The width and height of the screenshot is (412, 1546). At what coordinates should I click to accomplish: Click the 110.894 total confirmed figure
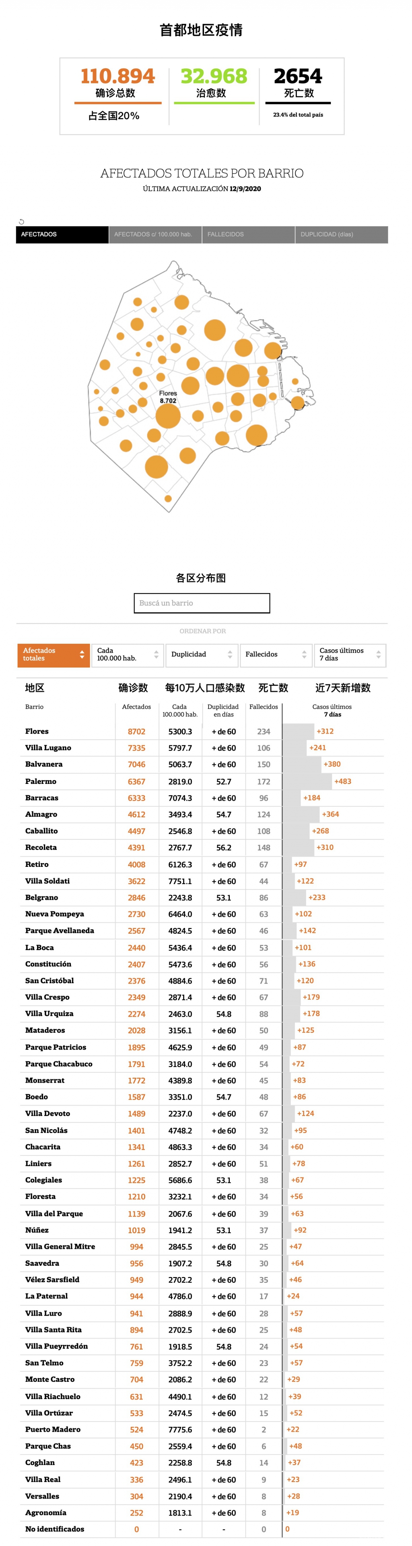point(117,76)
